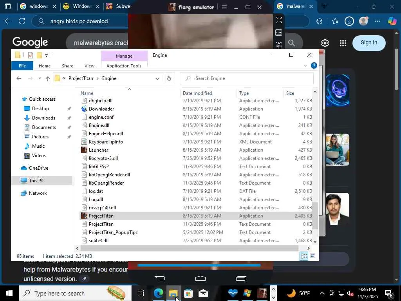The width and height of the screenshot is (401, 301).
Task: Select the Downloader application file
Action: pyautogui.click(x=101, y=109)
